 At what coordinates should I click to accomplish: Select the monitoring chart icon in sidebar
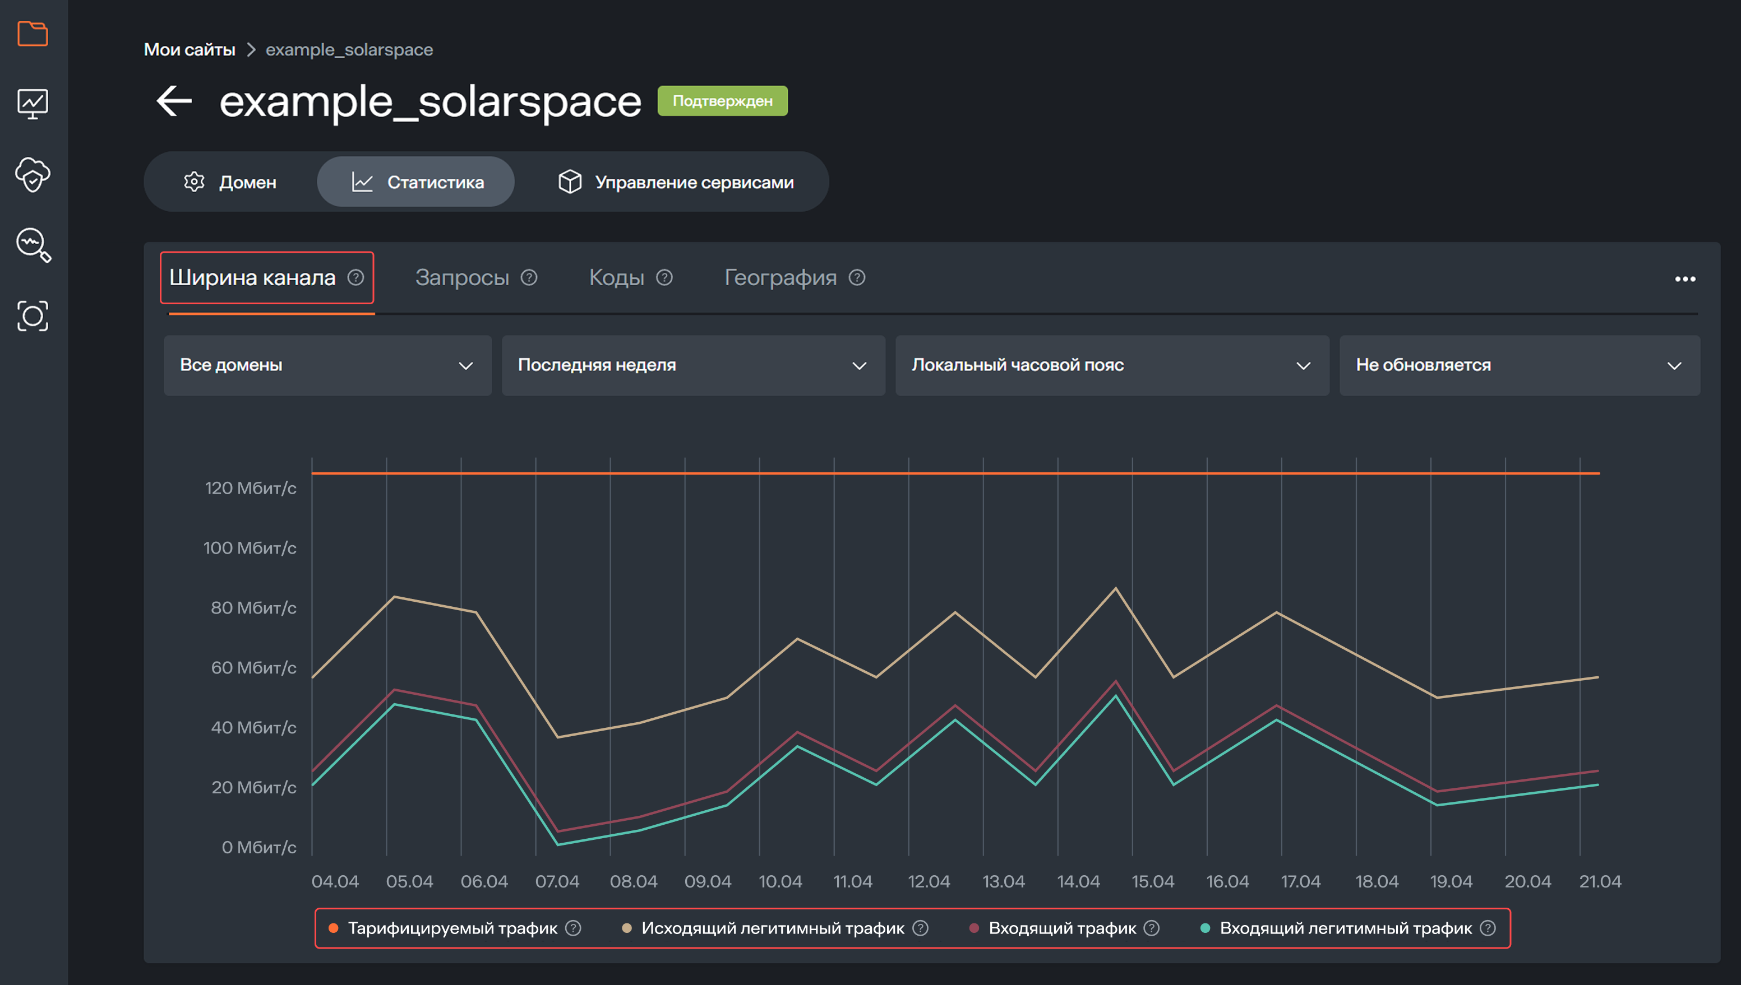point(33,105)
